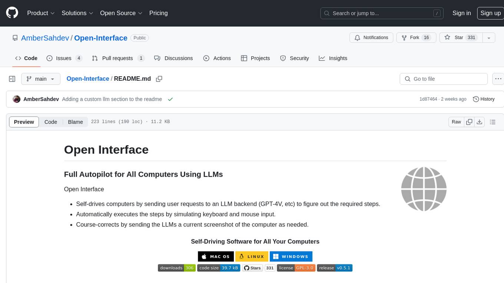
Task: Click the Windows download badge
Action: point(291,256)
